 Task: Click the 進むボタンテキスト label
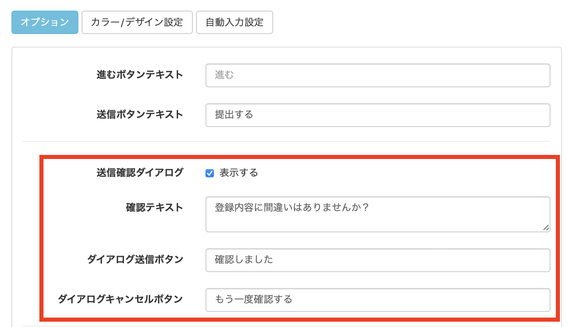click(140, 75)
